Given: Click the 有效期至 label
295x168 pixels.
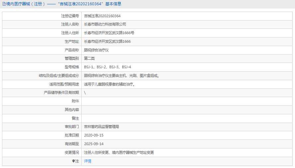Looking at the screenshot, I should click(72, 144).
